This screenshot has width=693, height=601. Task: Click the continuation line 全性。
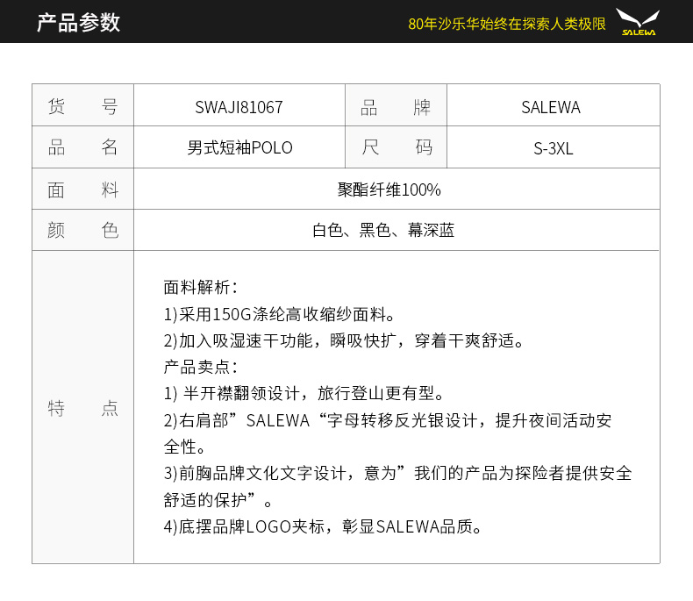[x=184, y=447]
